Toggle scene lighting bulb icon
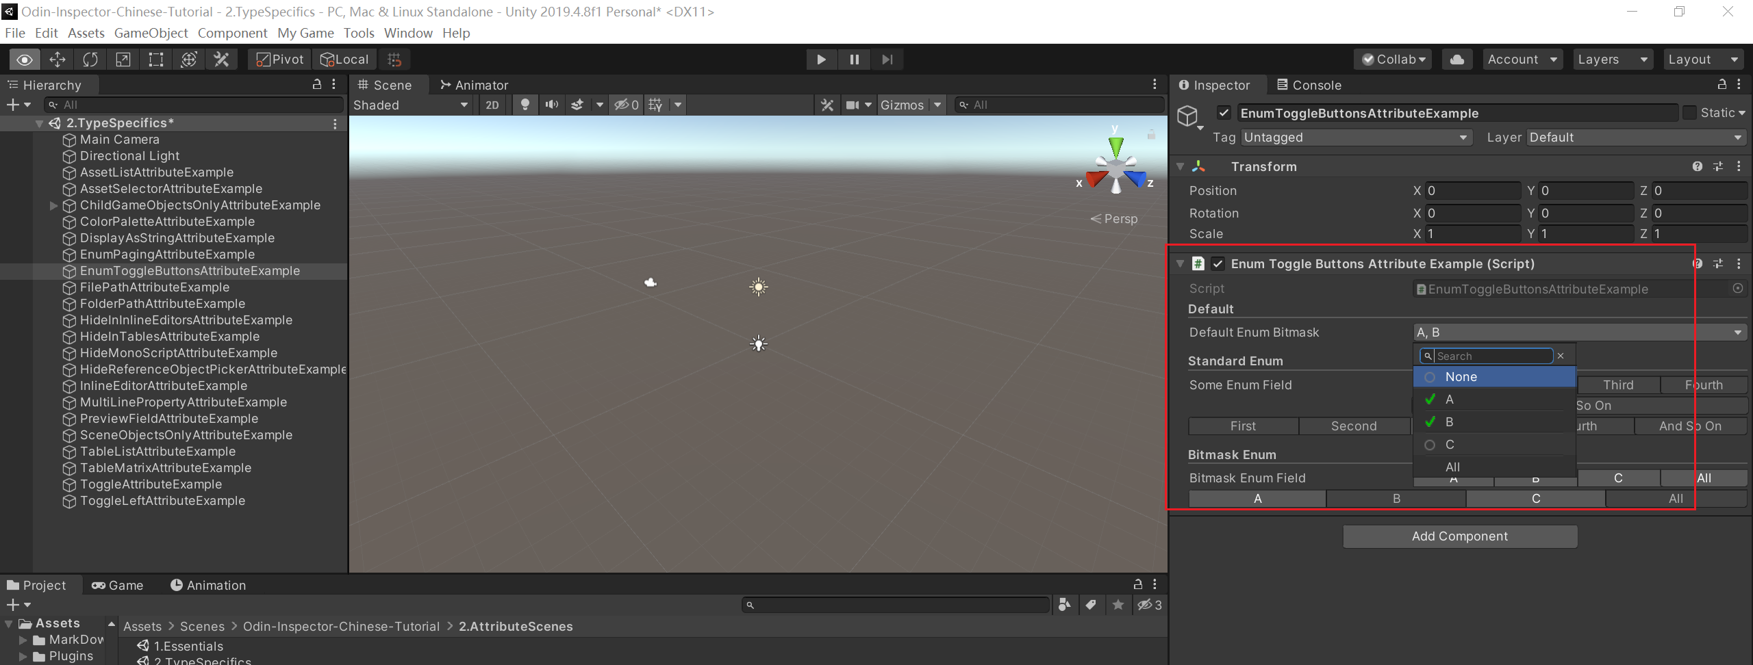1753x665 pixels. coord(525,105)
